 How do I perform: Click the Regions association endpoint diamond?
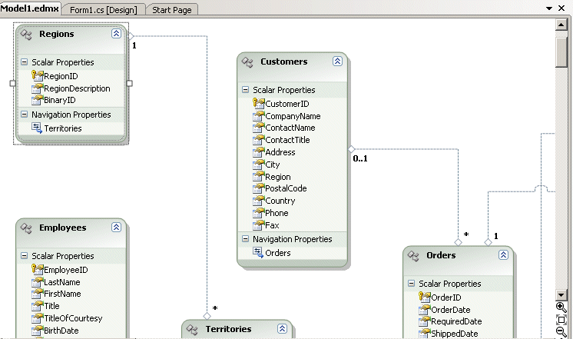[131, 36]
